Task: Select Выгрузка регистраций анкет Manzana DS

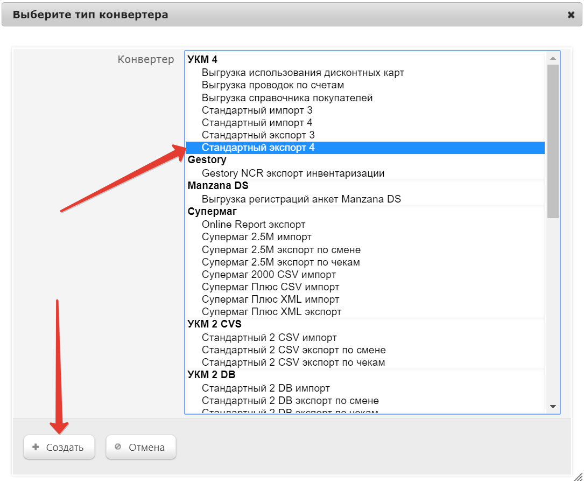Action: 365,199
